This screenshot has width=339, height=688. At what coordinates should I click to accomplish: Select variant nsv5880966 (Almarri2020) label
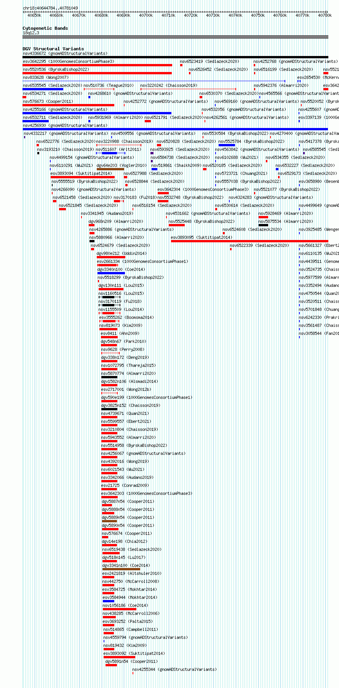[117, 237]
